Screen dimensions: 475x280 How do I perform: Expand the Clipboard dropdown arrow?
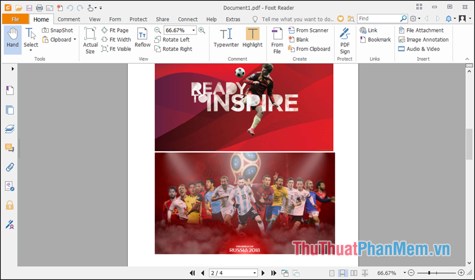(75, 39)
